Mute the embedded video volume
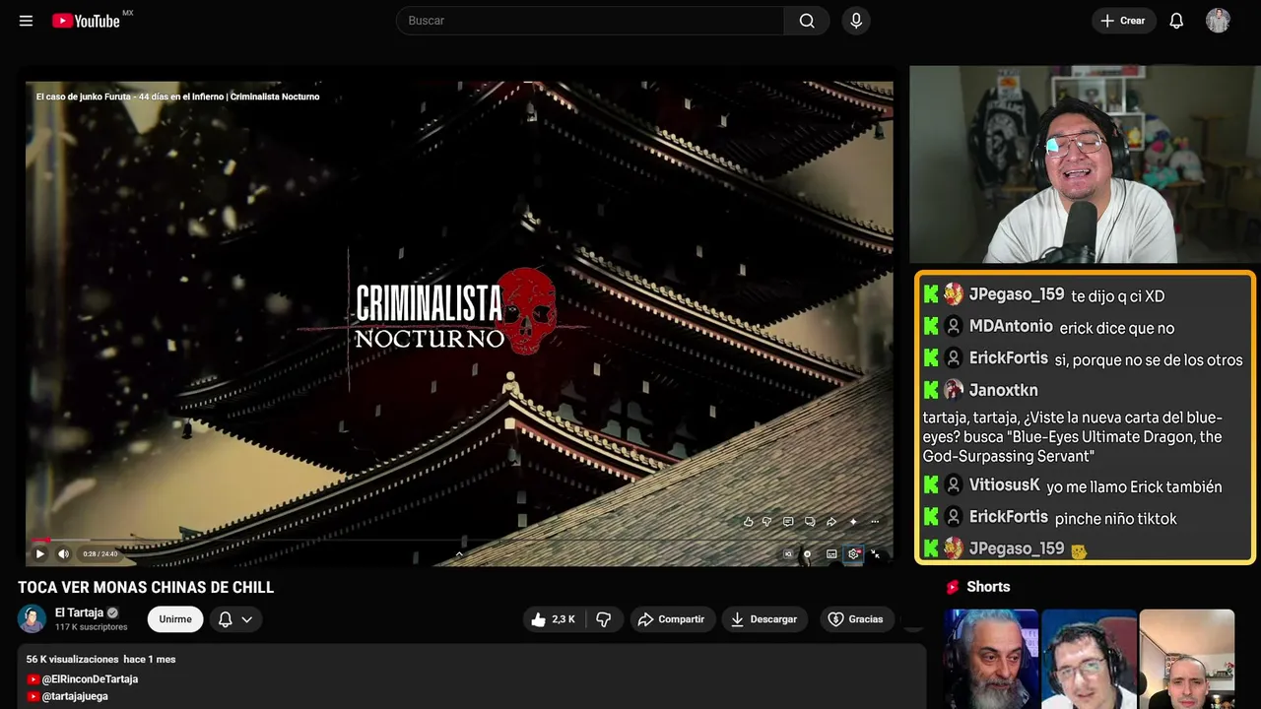The height and width of the screenshot is (709, 1261). (x=64, y=553)
